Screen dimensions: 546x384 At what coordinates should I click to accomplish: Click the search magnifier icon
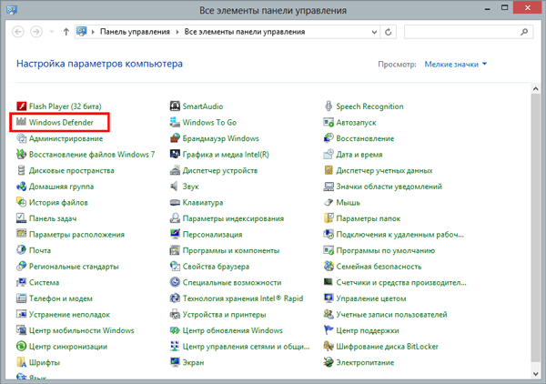click(x=524, y=32)
